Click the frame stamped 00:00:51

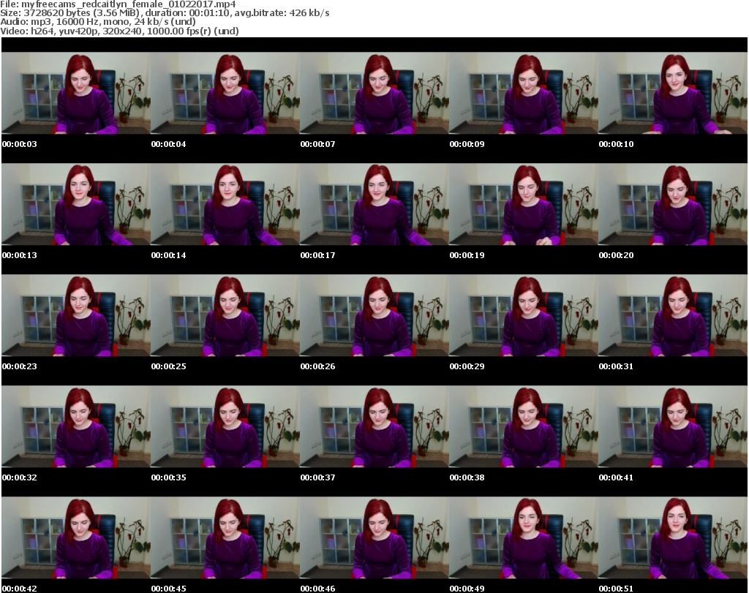673,538
